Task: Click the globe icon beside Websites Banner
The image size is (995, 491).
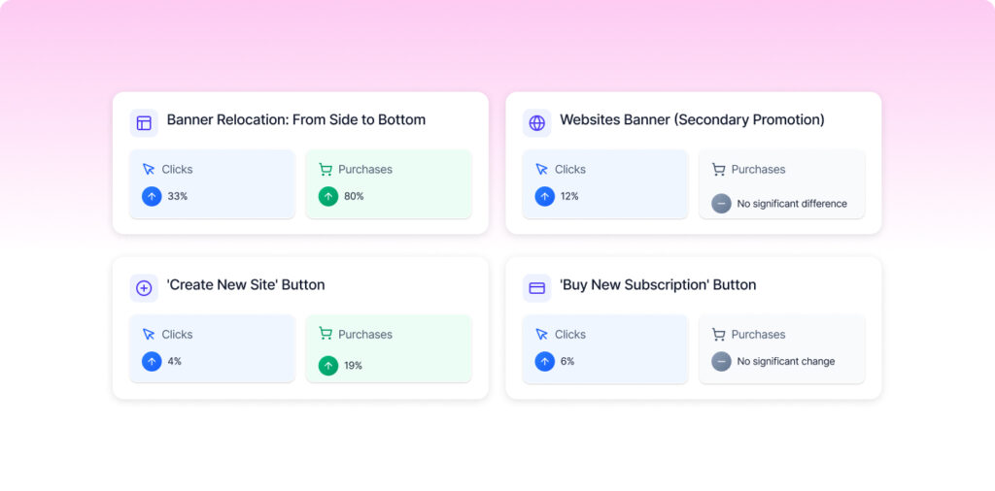Action: coord(536,122)
